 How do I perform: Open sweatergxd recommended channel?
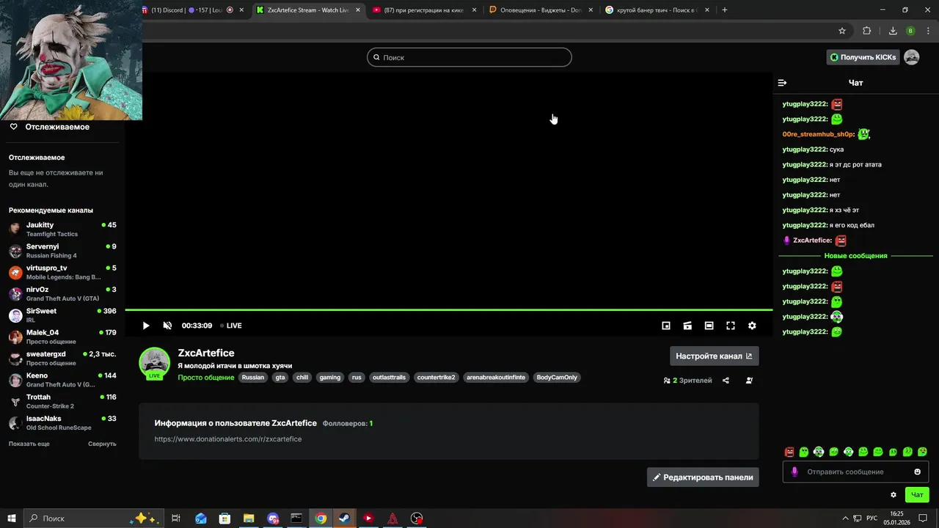pyautogui.click(x=62, y=358)
